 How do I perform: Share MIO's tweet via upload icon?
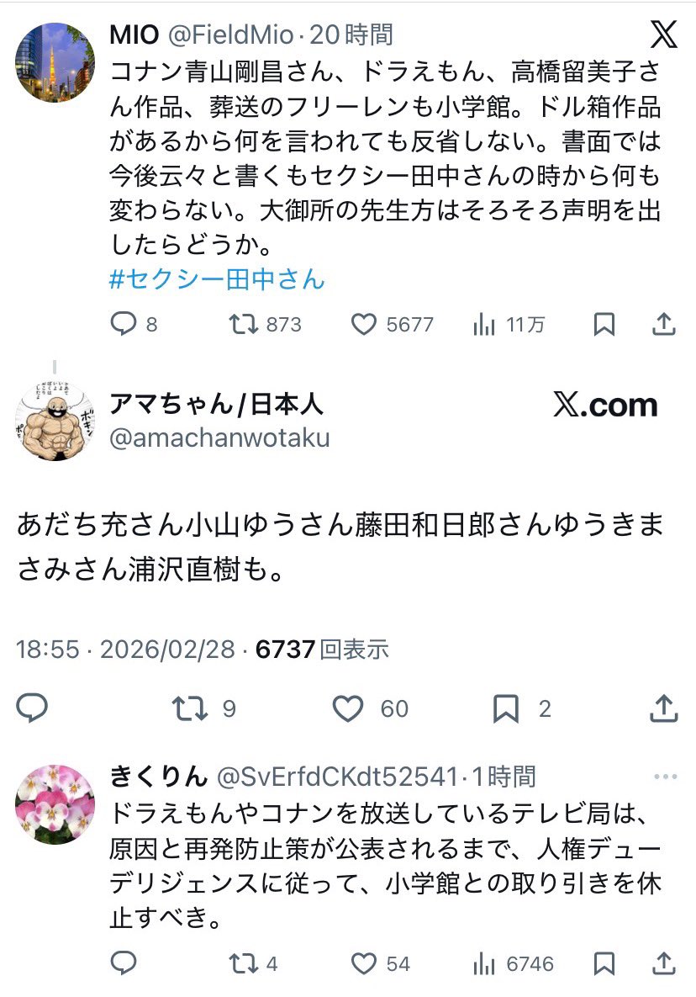(x=663, y=324)
